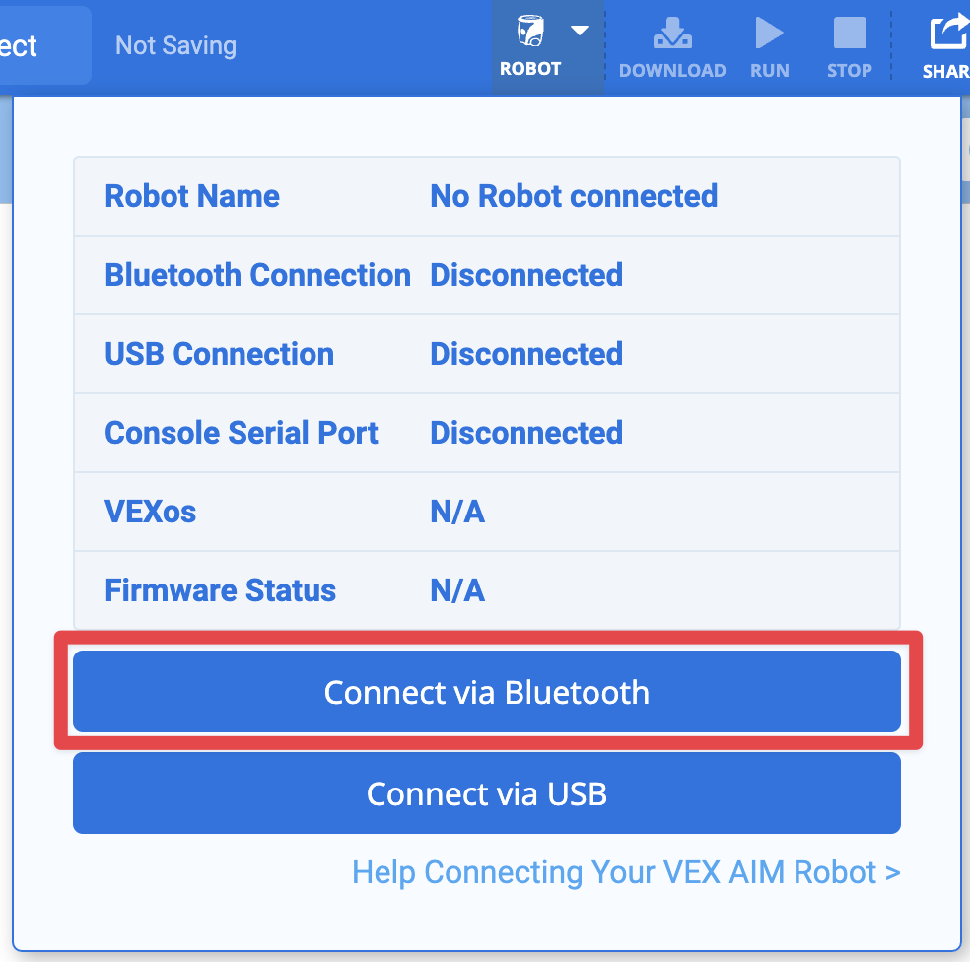
Task: Open robot selection via the chevron next to ROBOT
Action: (577, 30)
